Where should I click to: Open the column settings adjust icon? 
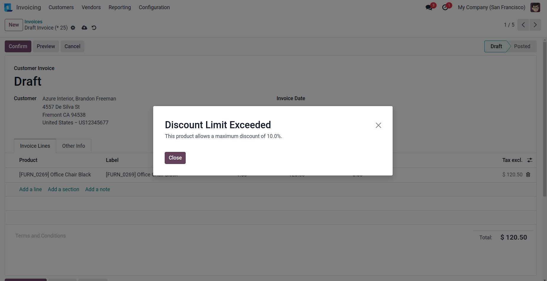coord(530,160)
